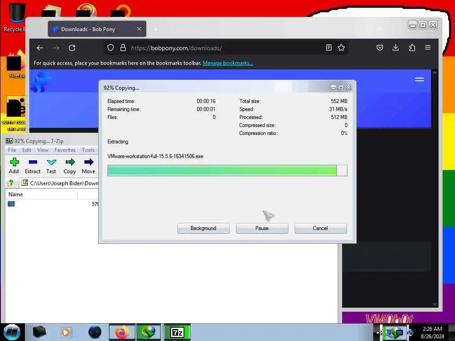Open the 7-Zip Edit menu
This screenshot has width=455, height=341.
point(26,150)
